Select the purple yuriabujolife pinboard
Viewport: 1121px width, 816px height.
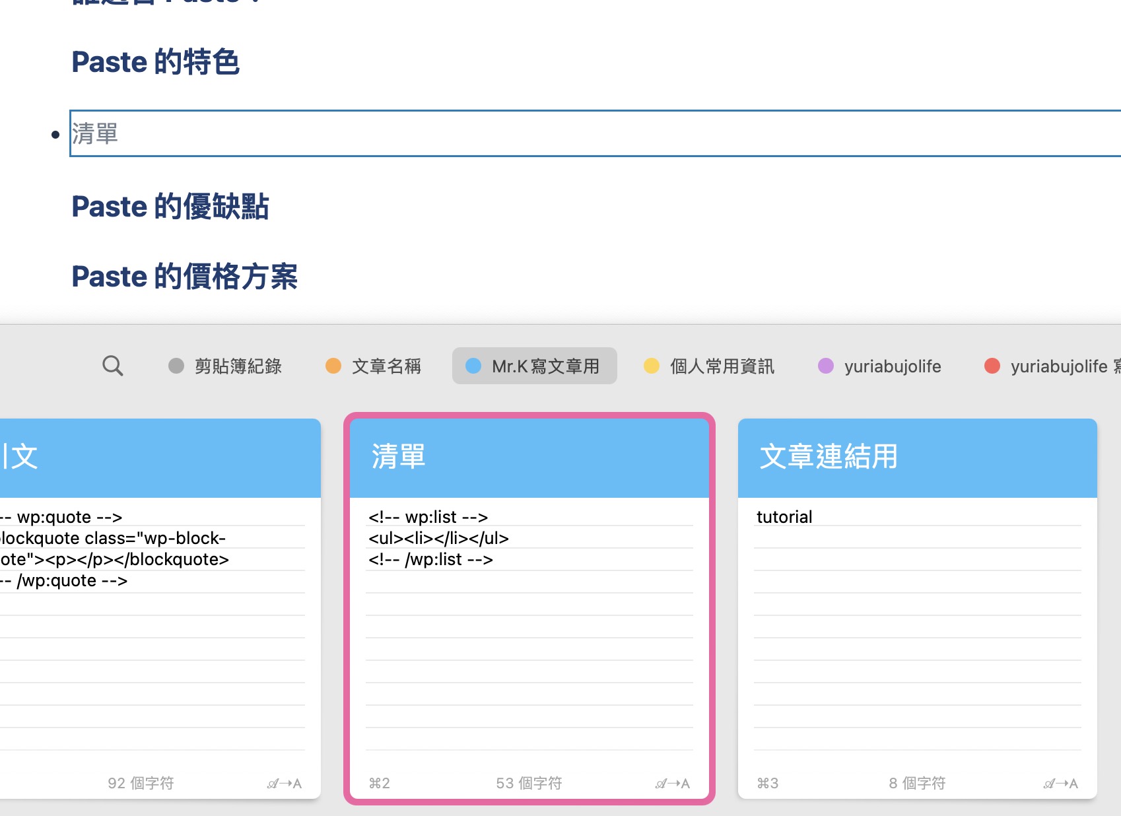coord(880,366)
